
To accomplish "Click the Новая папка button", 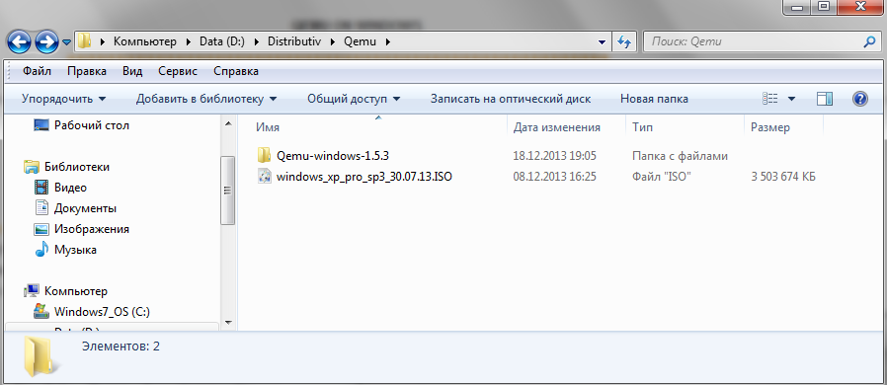I will click(x=654, y=99).
